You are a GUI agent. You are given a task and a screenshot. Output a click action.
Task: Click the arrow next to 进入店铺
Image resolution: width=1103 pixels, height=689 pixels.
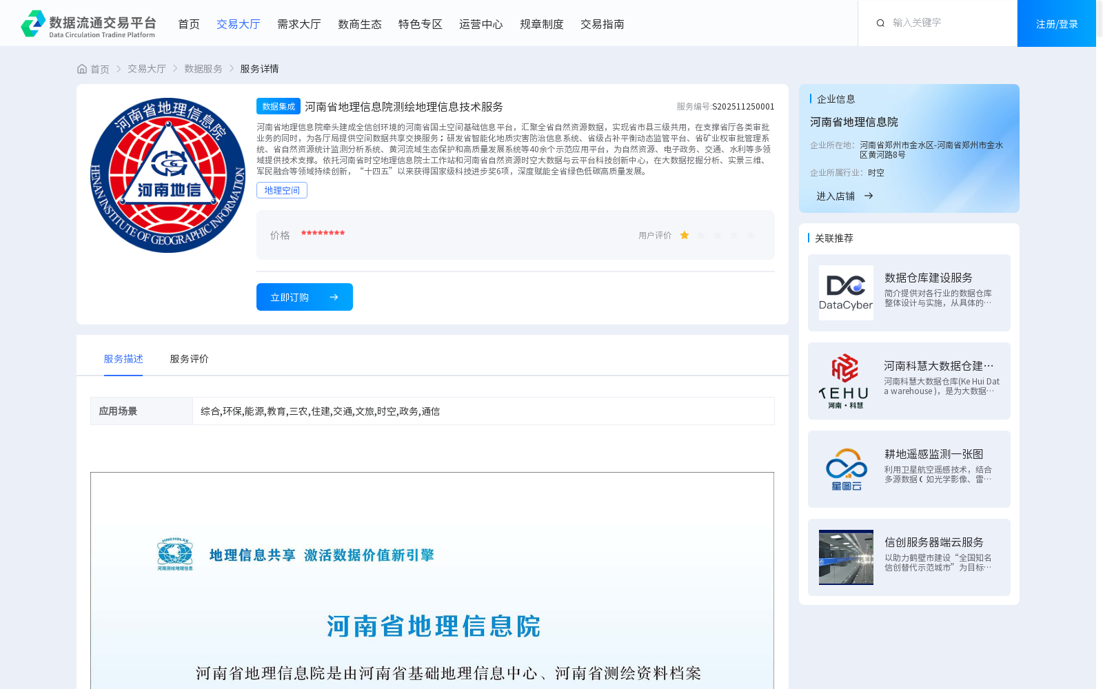pos(869,196)
